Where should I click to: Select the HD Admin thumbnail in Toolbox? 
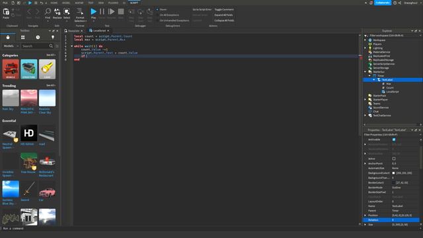click(29, 133)
